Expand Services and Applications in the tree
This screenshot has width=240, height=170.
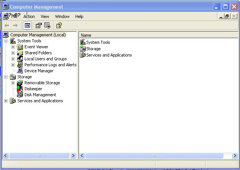(x=6, y=101)
